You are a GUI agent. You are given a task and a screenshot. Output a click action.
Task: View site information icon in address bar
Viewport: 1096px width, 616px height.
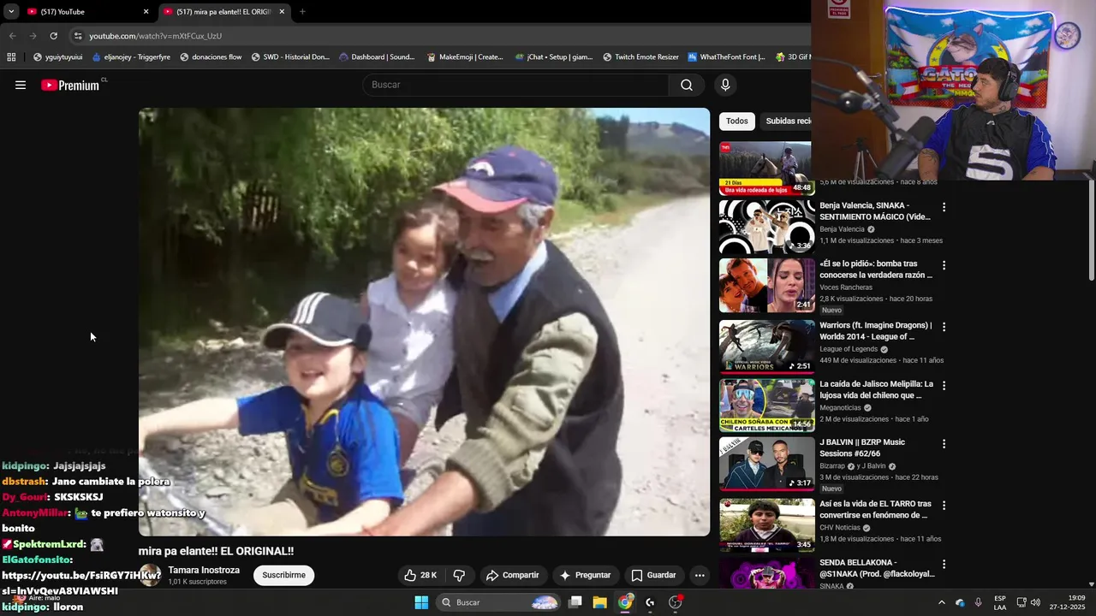pos(78,36)
